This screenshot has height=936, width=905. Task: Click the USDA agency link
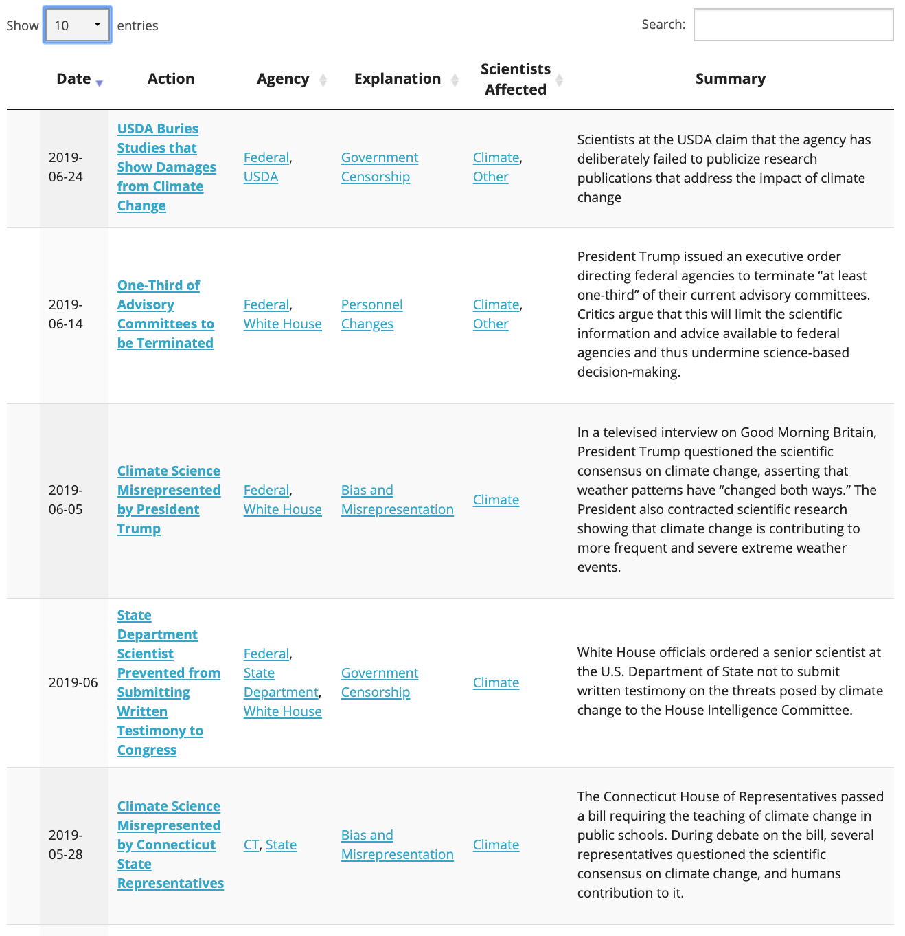261,177
